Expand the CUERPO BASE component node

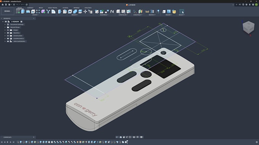click(5, 38)
